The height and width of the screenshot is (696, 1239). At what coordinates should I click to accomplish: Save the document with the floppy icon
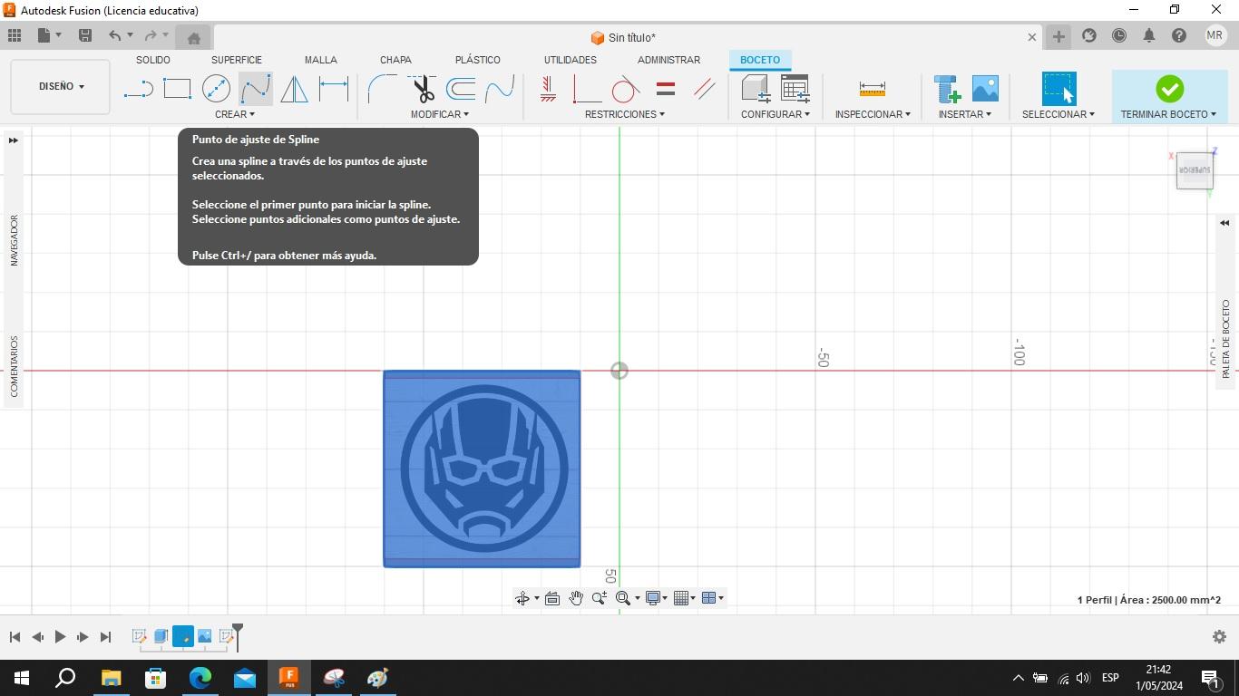click(x=85, y=35)
